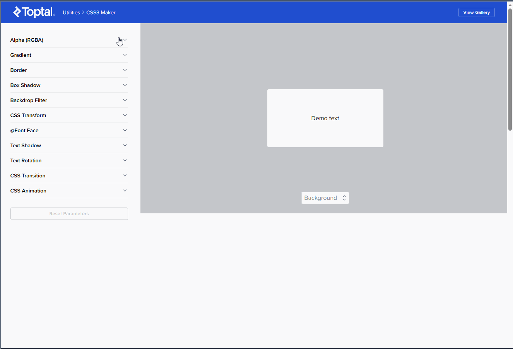The width and height of the screenshot is (513, 349).
Task: Expand the Border section
Action: coord(69,70)
